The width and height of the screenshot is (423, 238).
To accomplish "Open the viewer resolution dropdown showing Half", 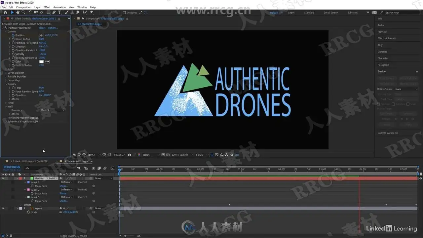I will click(151, 155).
